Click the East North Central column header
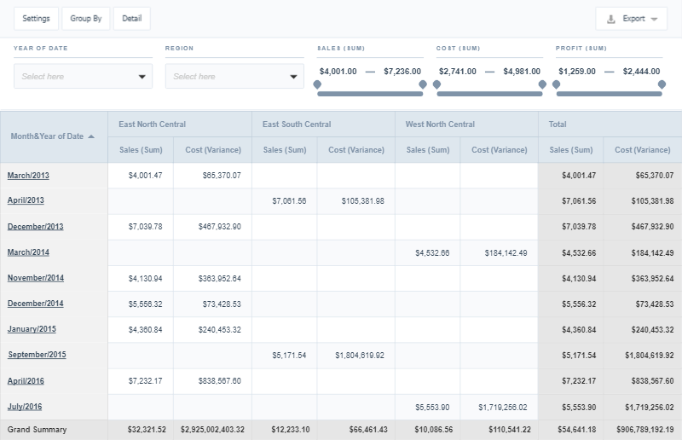Image resolution: width=682 pixels, height=440 pixels. [153, 124]
